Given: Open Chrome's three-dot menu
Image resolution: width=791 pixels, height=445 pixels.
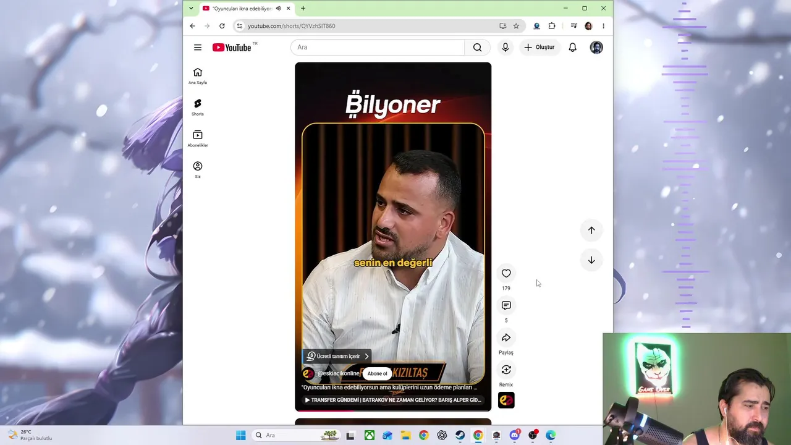Looking at the screenshot, I should tap(603, 26).
